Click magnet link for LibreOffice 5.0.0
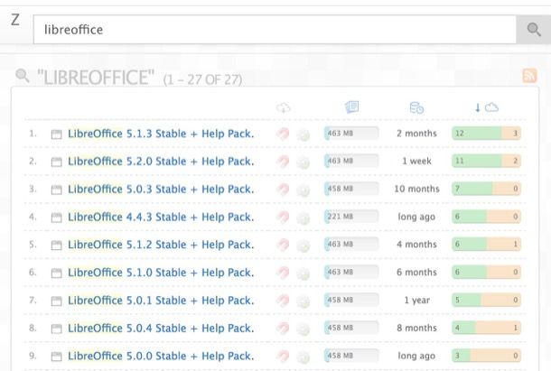 coord(283,356)
